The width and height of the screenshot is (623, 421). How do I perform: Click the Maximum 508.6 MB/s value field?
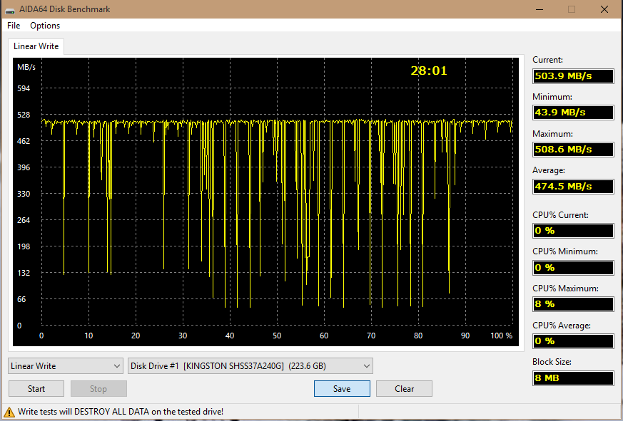(x=573, y=149)
